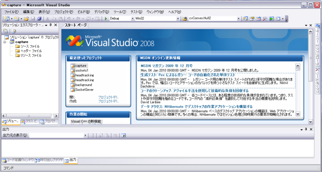
Task: Select the ソース ファイル folder
Action: [30, 46]
